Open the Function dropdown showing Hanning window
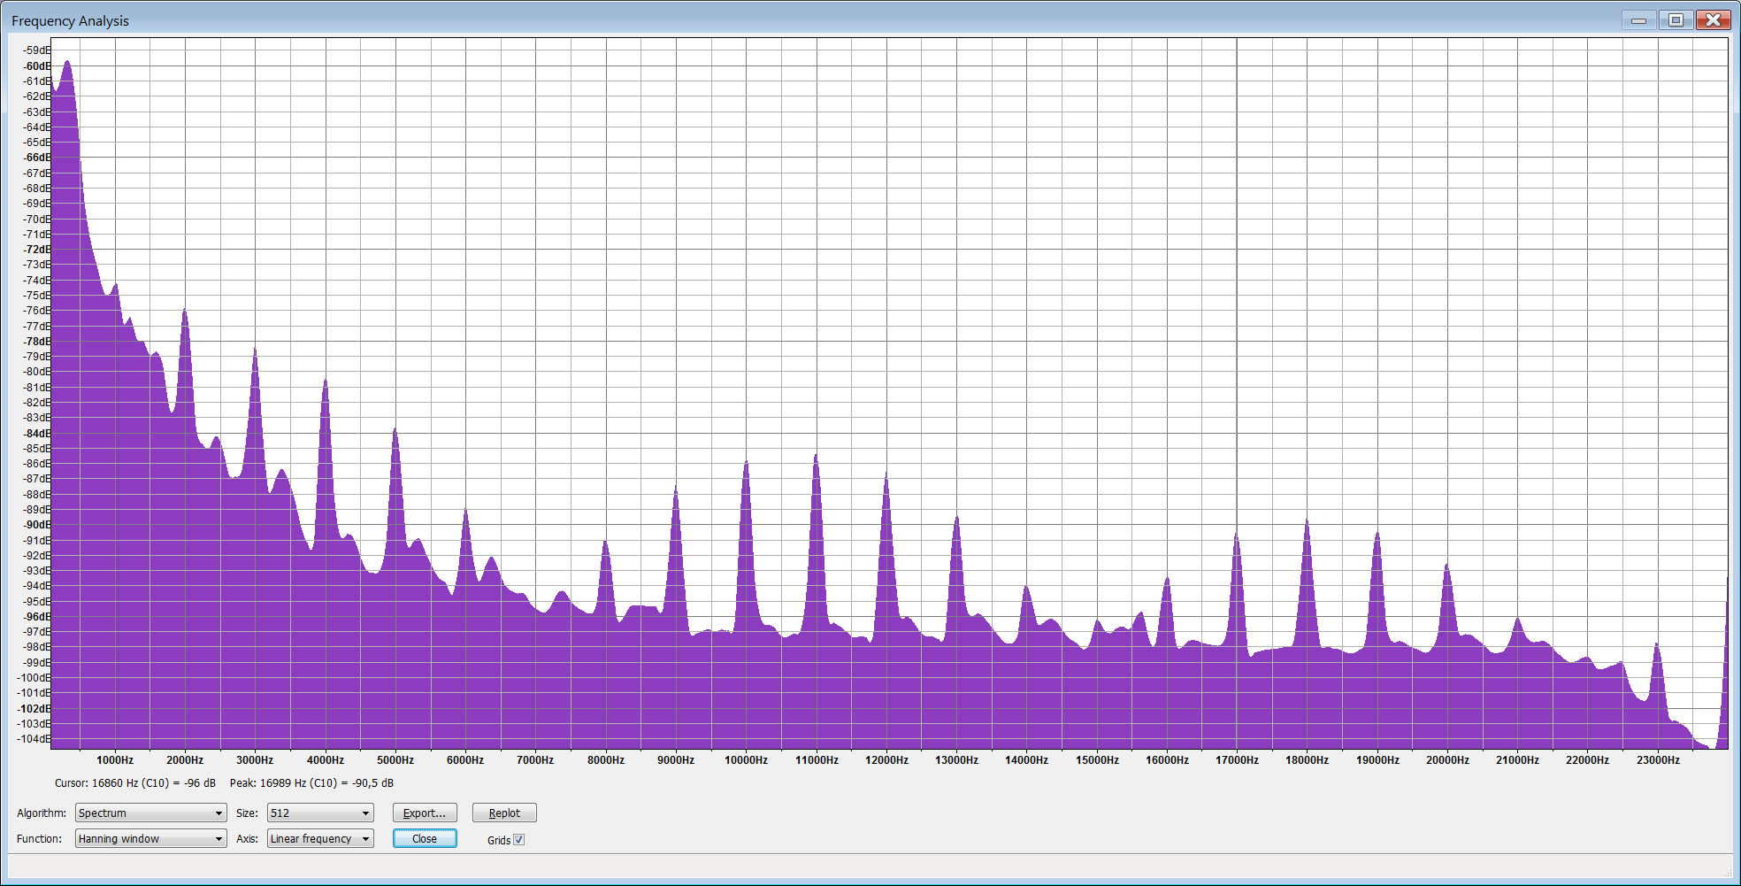 [150, 838]
